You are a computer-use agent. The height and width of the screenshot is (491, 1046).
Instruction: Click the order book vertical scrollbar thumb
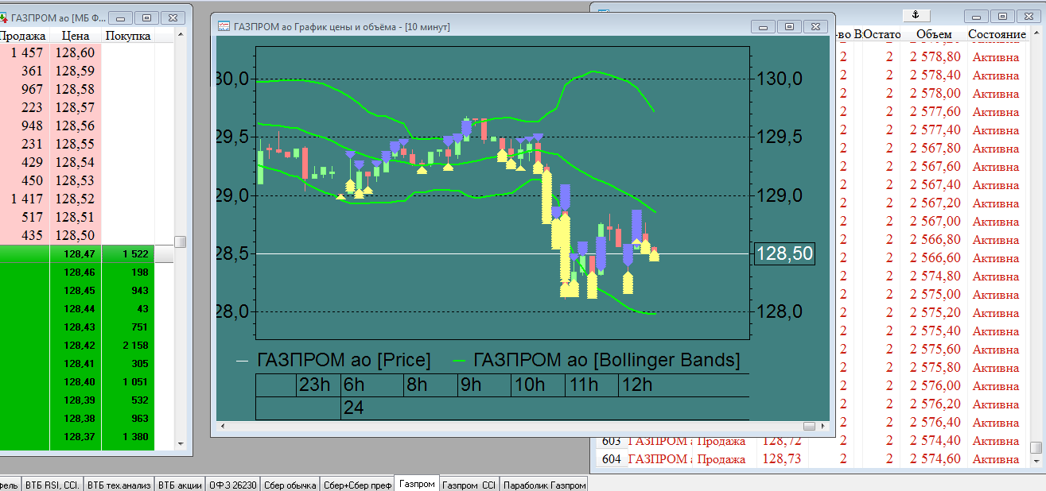(x=181, y=242)
